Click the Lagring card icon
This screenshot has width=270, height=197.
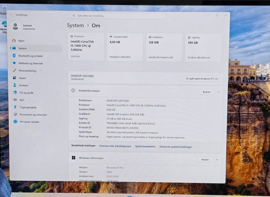point(189,37)
